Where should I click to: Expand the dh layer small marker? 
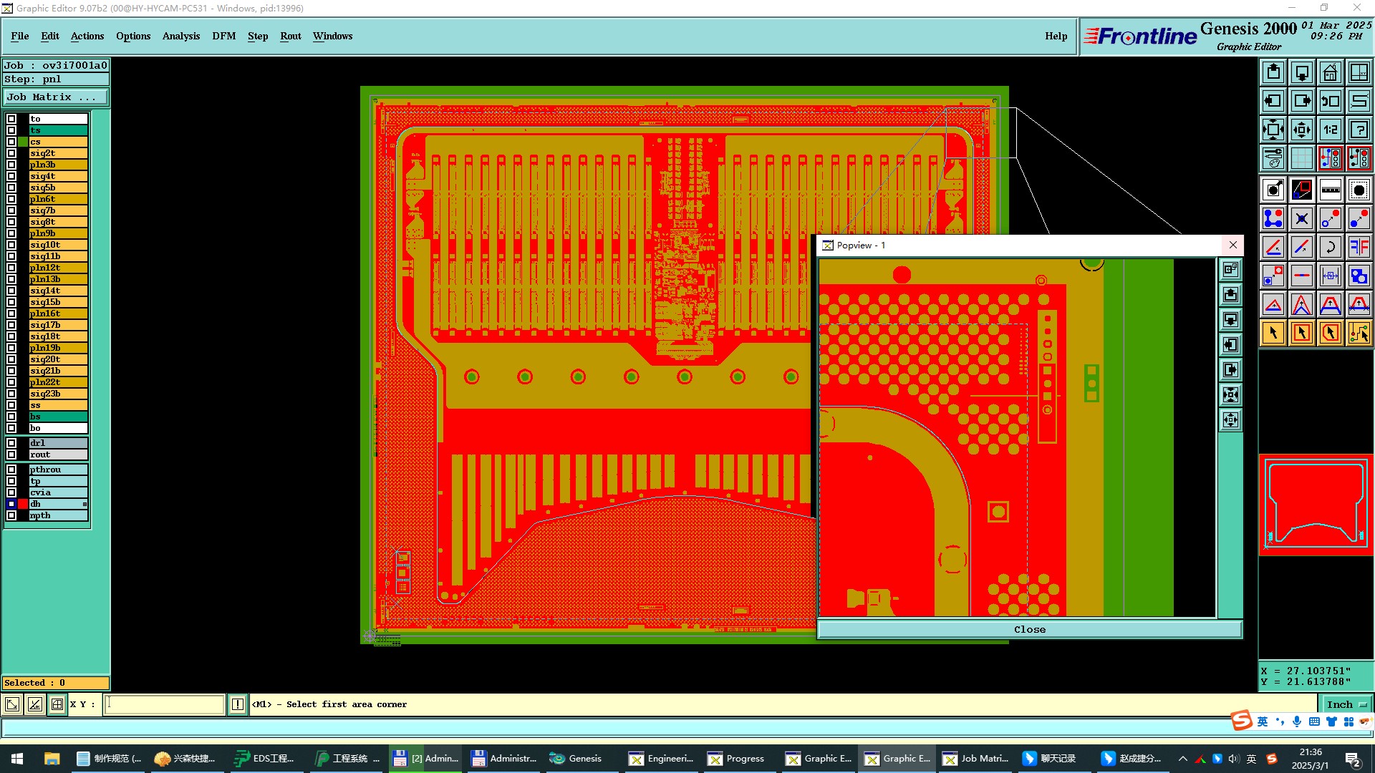click(85, 504)
